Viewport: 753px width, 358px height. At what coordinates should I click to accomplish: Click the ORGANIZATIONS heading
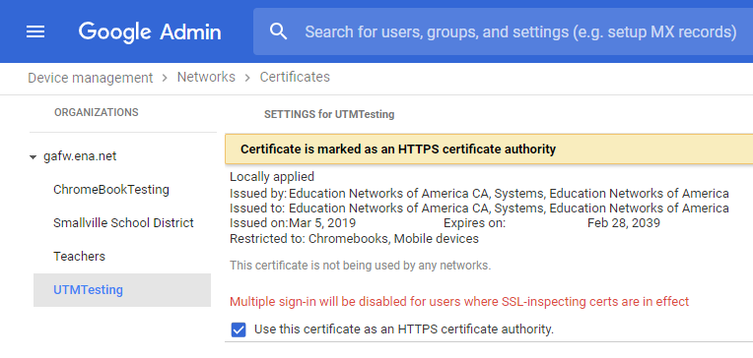96,113
